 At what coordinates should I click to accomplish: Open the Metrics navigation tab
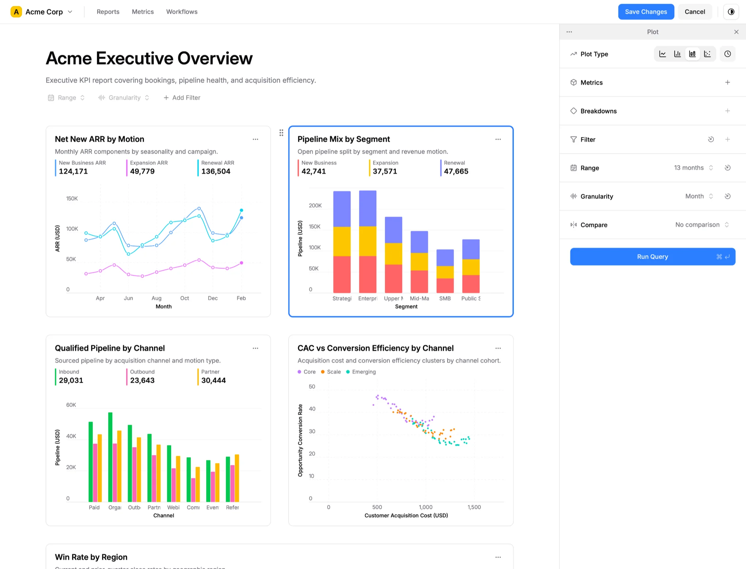143,12
